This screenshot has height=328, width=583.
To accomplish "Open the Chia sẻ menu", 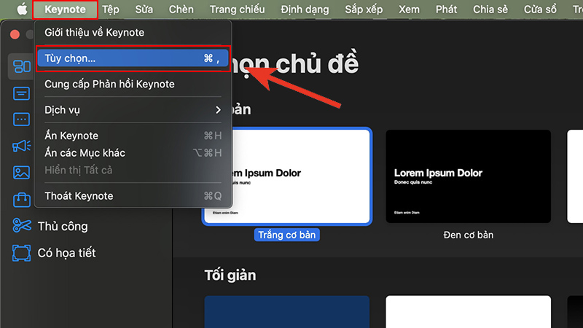I will [x=490, y=9].
